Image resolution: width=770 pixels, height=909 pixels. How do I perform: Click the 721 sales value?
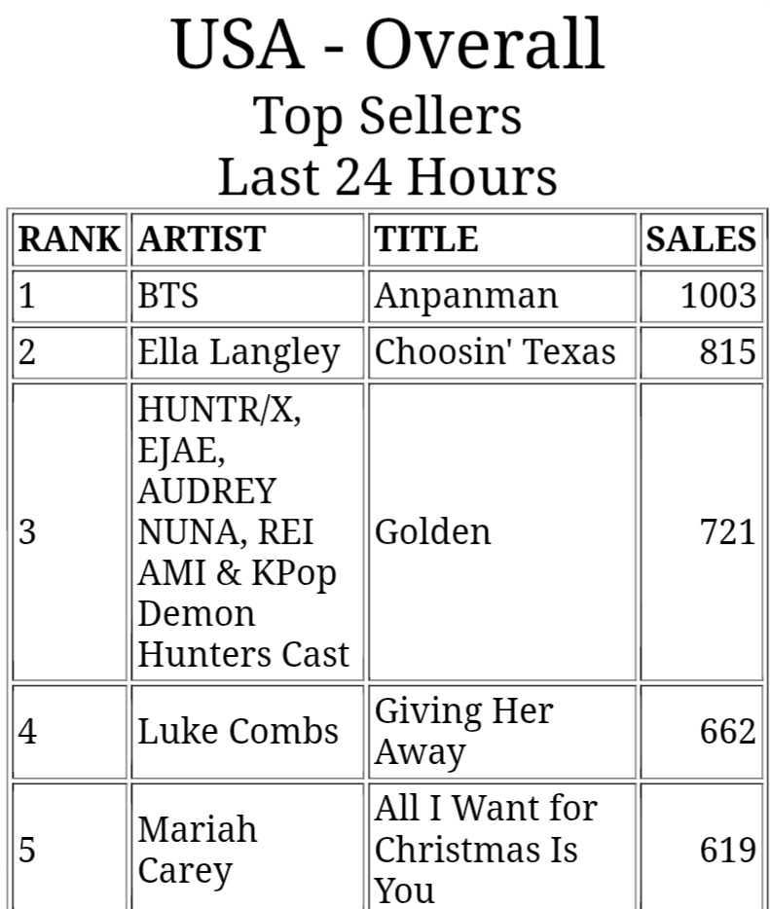point(727,531)
